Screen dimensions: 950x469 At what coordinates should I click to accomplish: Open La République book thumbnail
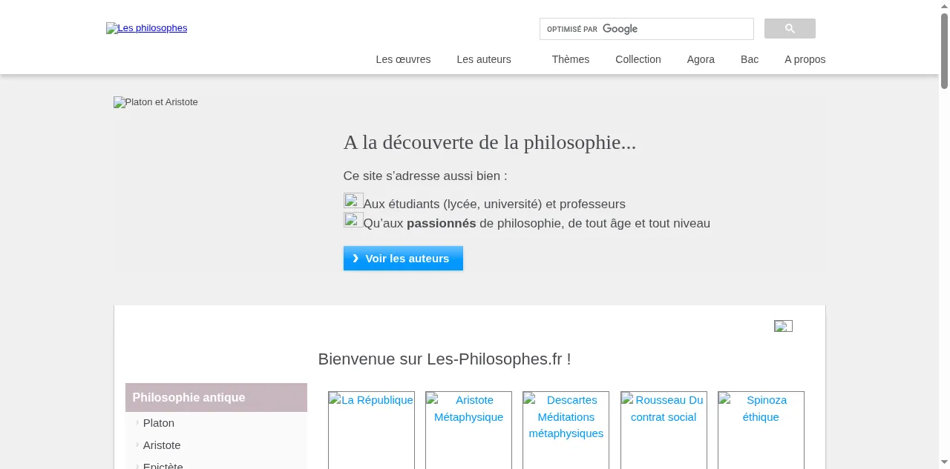coord(371,430)
